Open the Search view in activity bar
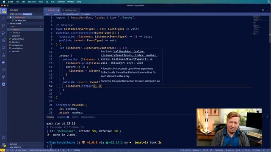 coord(3,18)
